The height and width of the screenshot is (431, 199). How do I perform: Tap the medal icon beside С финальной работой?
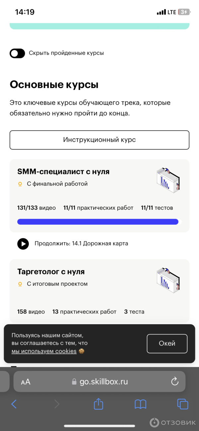[x=20, y=184]
